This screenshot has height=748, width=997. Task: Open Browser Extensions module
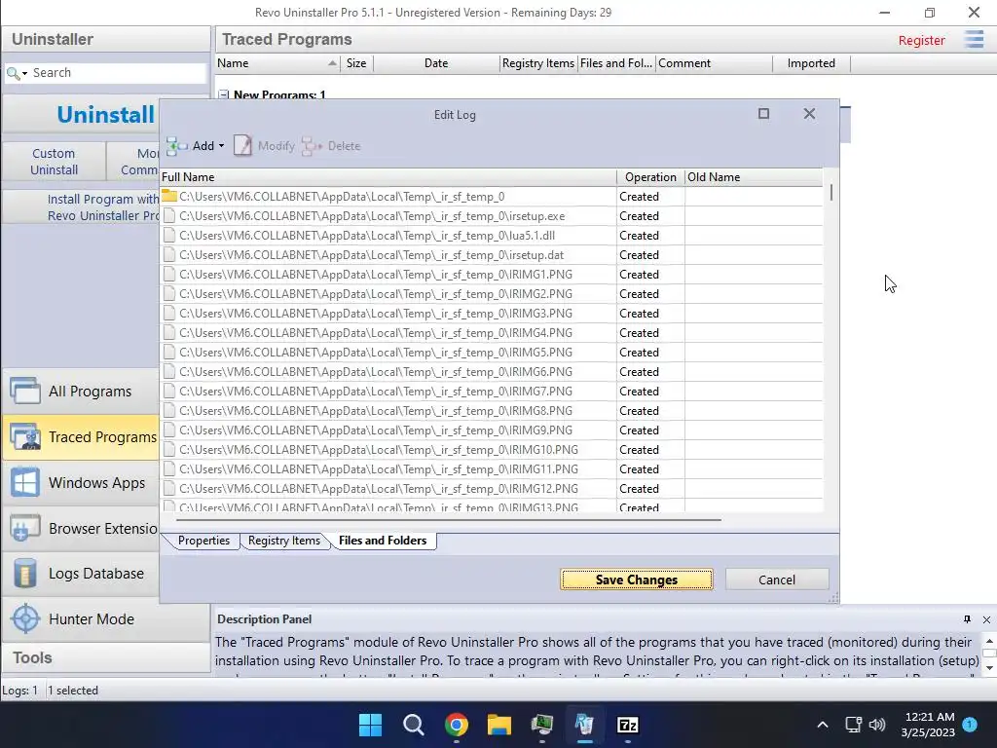(x=82, y=529)
